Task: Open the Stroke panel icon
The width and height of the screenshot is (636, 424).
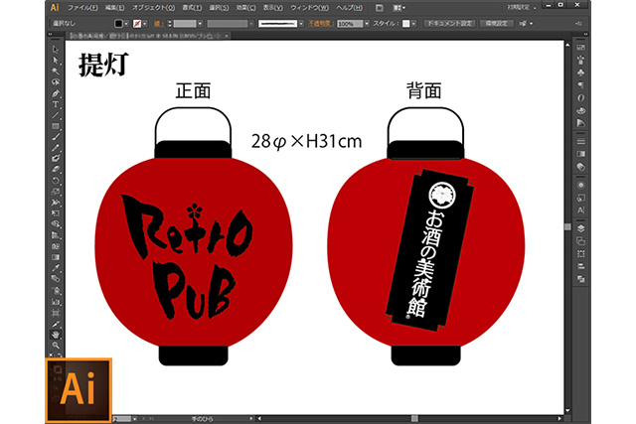Action: (x=580, y=141)
